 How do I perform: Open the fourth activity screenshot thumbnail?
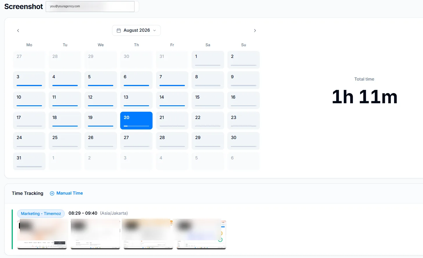(x=201, y=234)
